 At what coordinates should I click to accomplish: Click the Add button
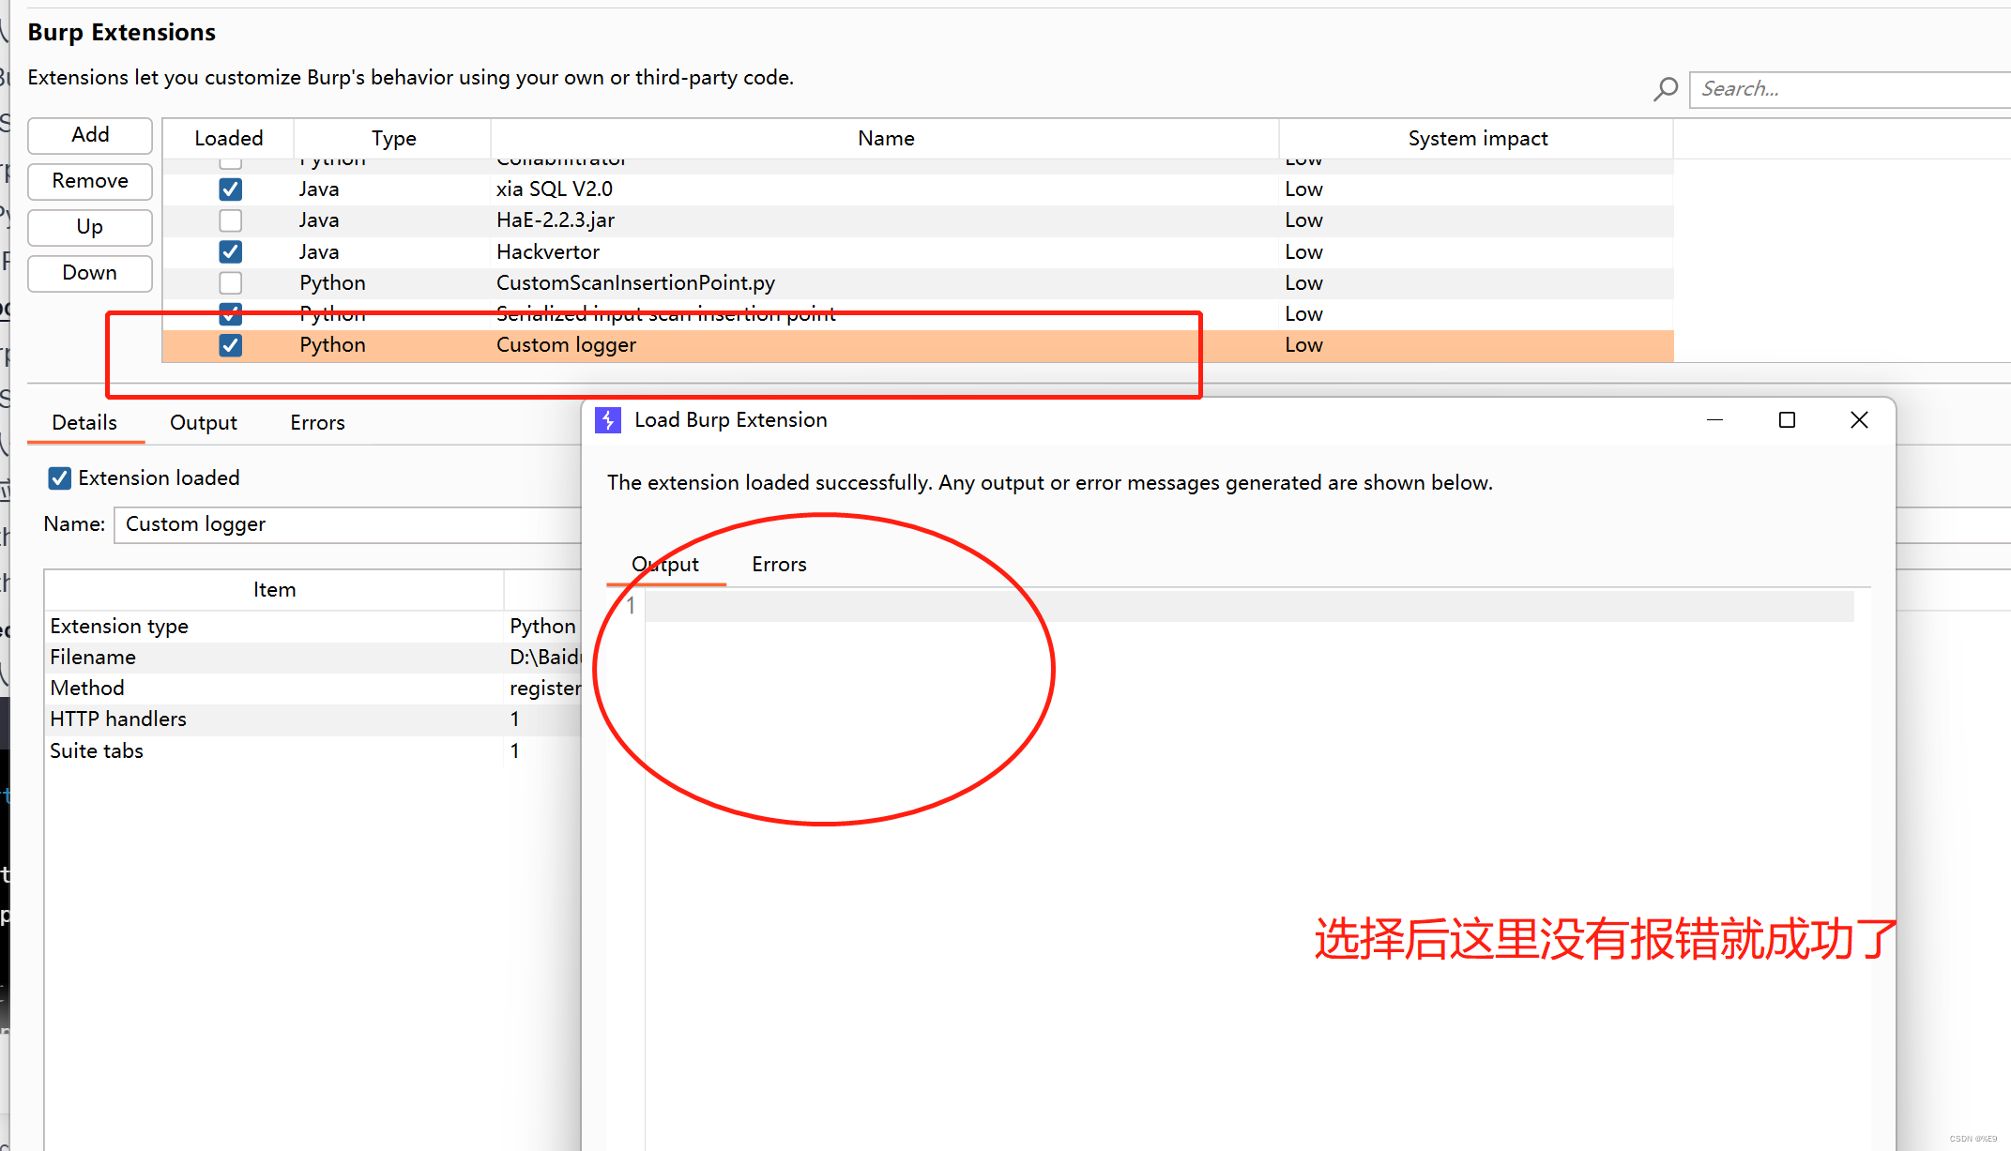click(x=89, y=135)
